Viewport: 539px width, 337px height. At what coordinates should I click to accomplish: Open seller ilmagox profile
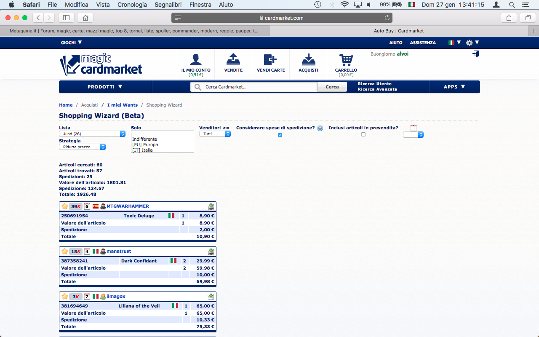116,297
